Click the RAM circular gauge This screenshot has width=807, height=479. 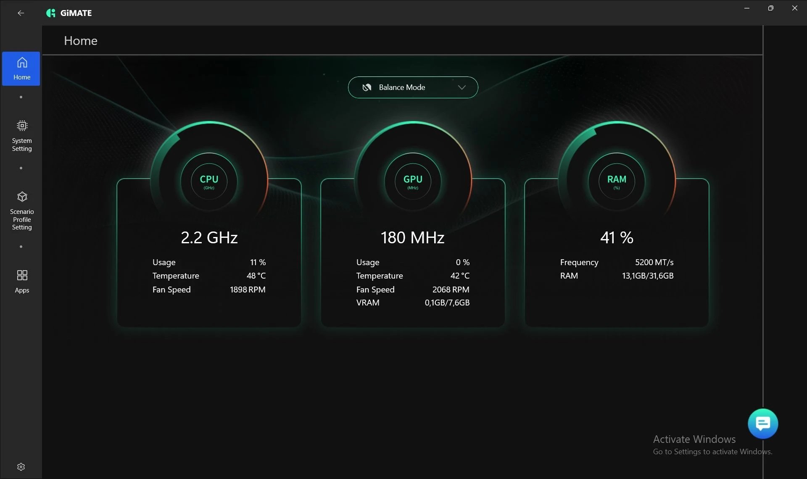[x=617, y=182]
